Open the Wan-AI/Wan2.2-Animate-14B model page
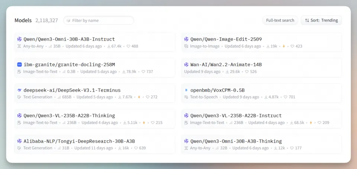 pos(226,65)
